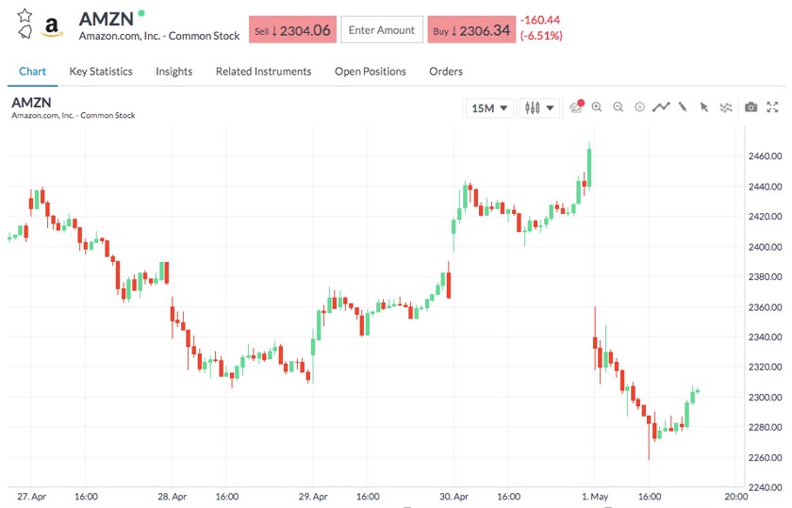
Task: Click the 27. Apr date axis label
Action: tap(31, 497)
